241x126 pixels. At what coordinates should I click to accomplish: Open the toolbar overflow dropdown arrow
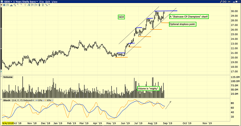click(x=49, y=5)
